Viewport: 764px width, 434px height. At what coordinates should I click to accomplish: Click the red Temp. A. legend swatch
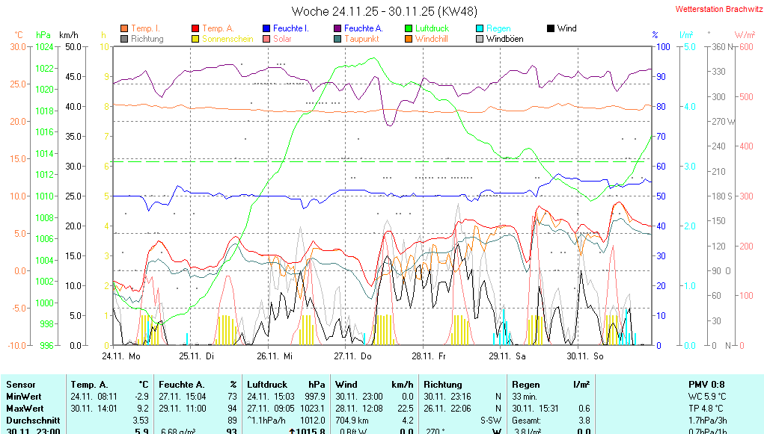pos(196,28)
